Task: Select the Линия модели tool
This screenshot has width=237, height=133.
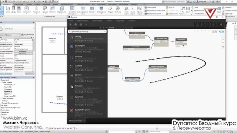Action: tap(133, 10)
